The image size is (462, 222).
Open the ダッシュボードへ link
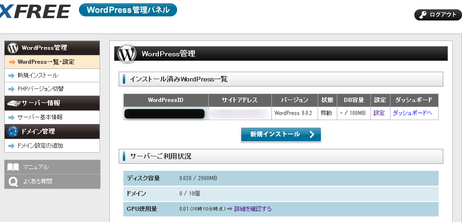point(412,113)
